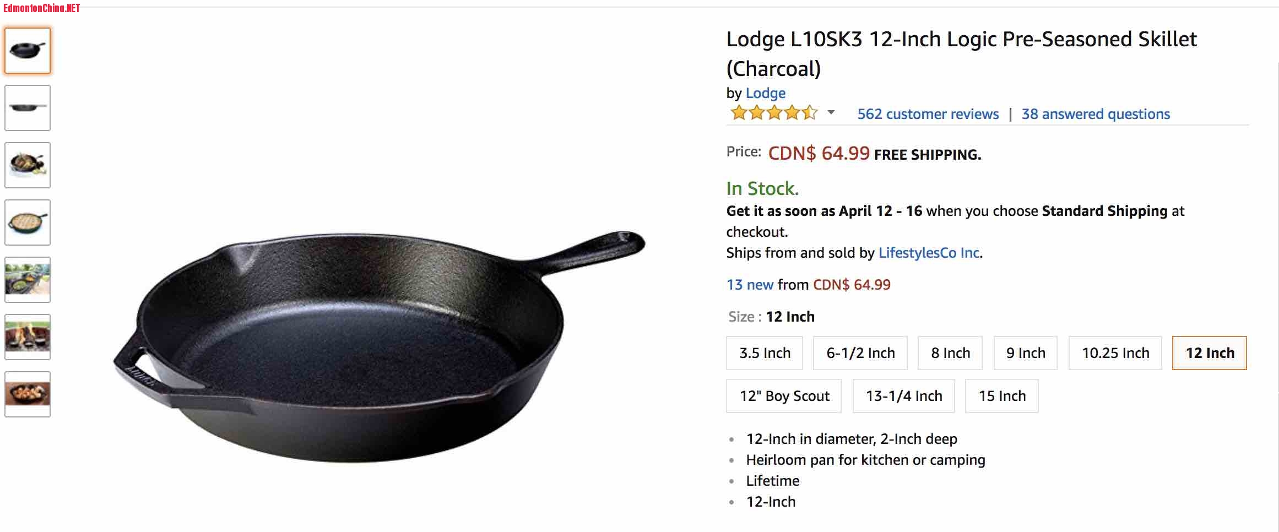Expand the rating breakdown dropdown arrow

point(831,113)
